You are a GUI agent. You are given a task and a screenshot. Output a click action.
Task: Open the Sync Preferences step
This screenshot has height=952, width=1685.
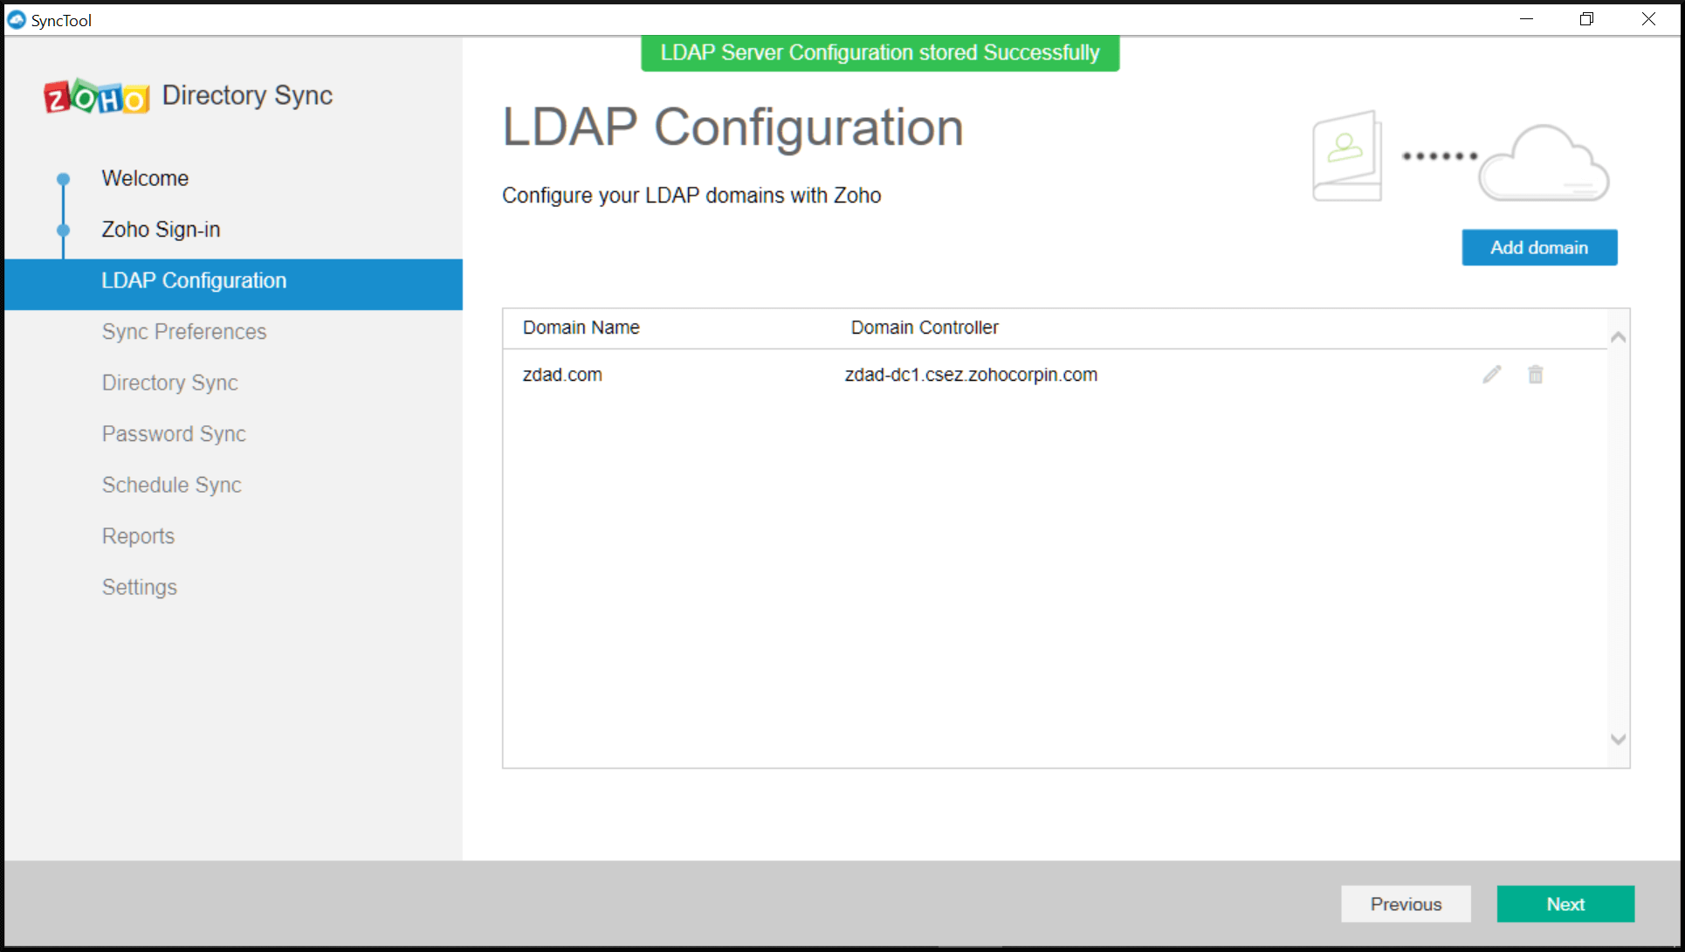184,332
